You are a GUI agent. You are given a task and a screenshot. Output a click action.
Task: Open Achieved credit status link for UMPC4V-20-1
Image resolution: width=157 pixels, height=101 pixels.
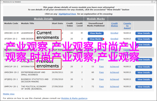pos(114,87)
